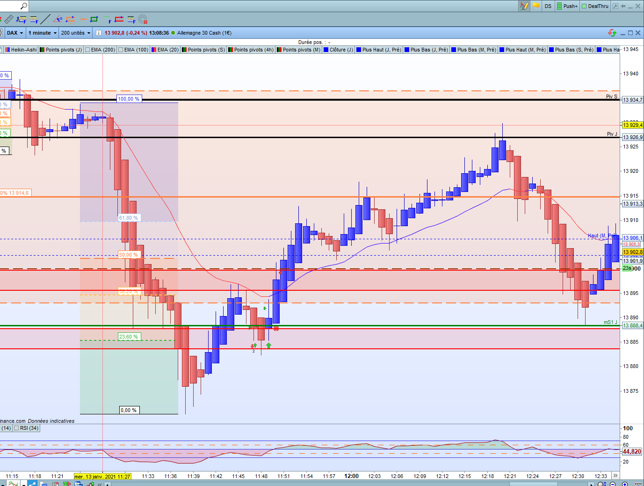Viewport: 644px width, 486px height.
Task: Toggle the DealThru option
Action: [595, 6]
